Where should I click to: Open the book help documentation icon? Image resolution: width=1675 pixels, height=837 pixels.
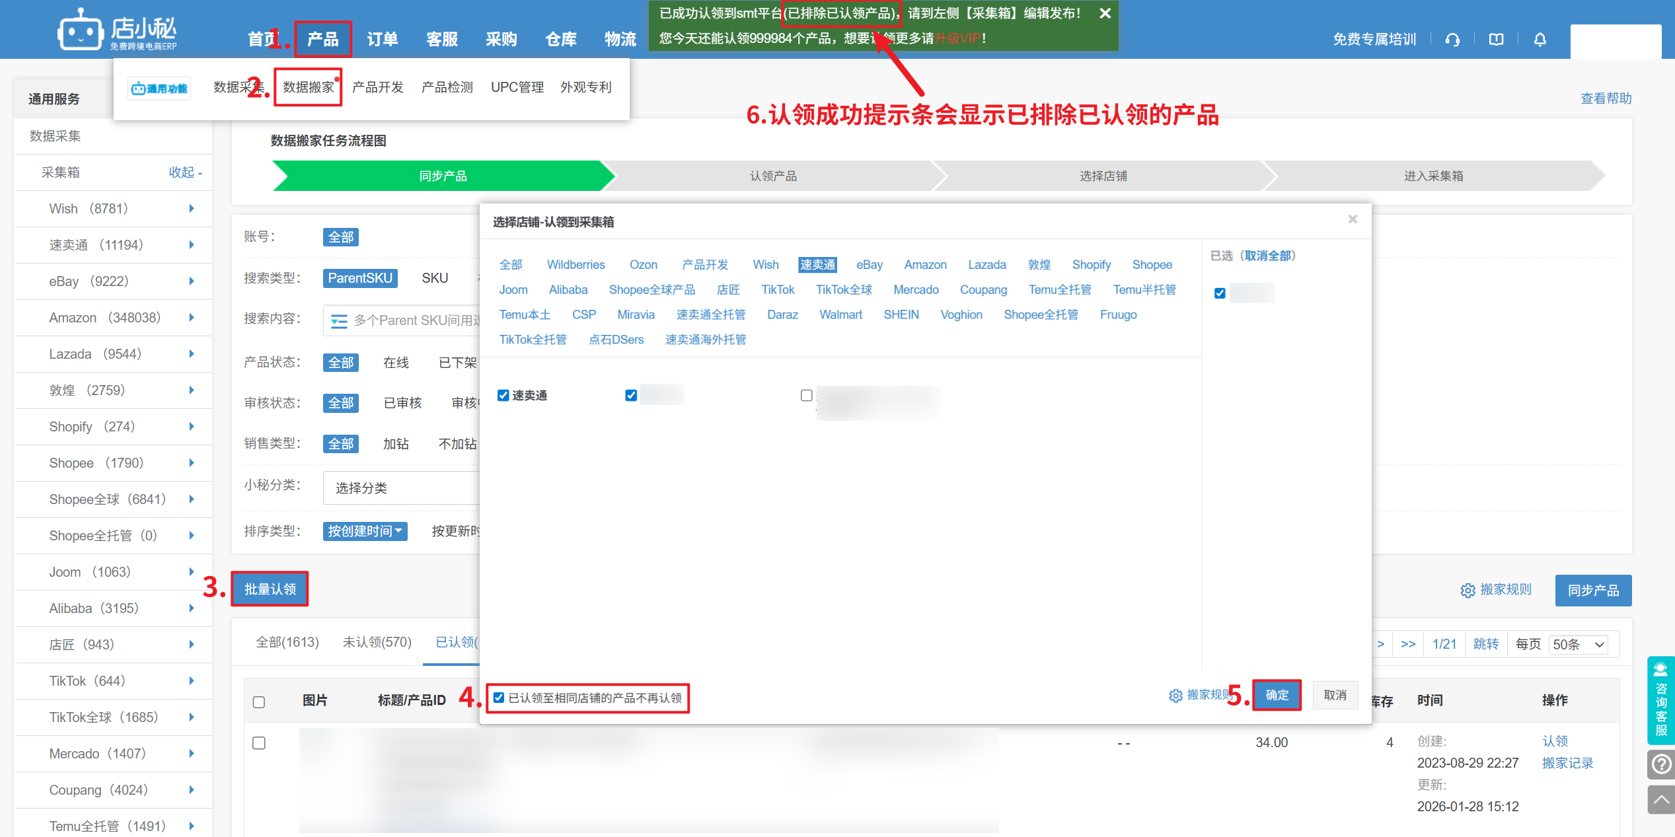click(1496, 40)
